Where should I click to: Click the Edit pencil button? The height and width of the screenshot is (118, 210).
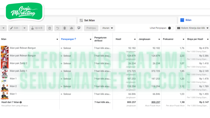(14, 28)
